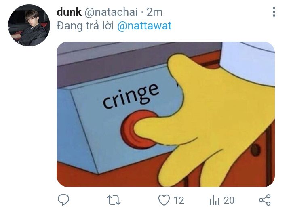The height and width of the screenshot is (210, 291).
Task: Reply to dunk's tweet via speech bubble icon
Action: point(63,200)
